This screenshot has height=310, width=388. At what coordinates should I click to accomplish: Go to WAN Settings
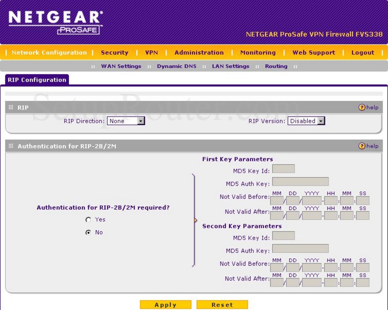click(x=121, y=66)
